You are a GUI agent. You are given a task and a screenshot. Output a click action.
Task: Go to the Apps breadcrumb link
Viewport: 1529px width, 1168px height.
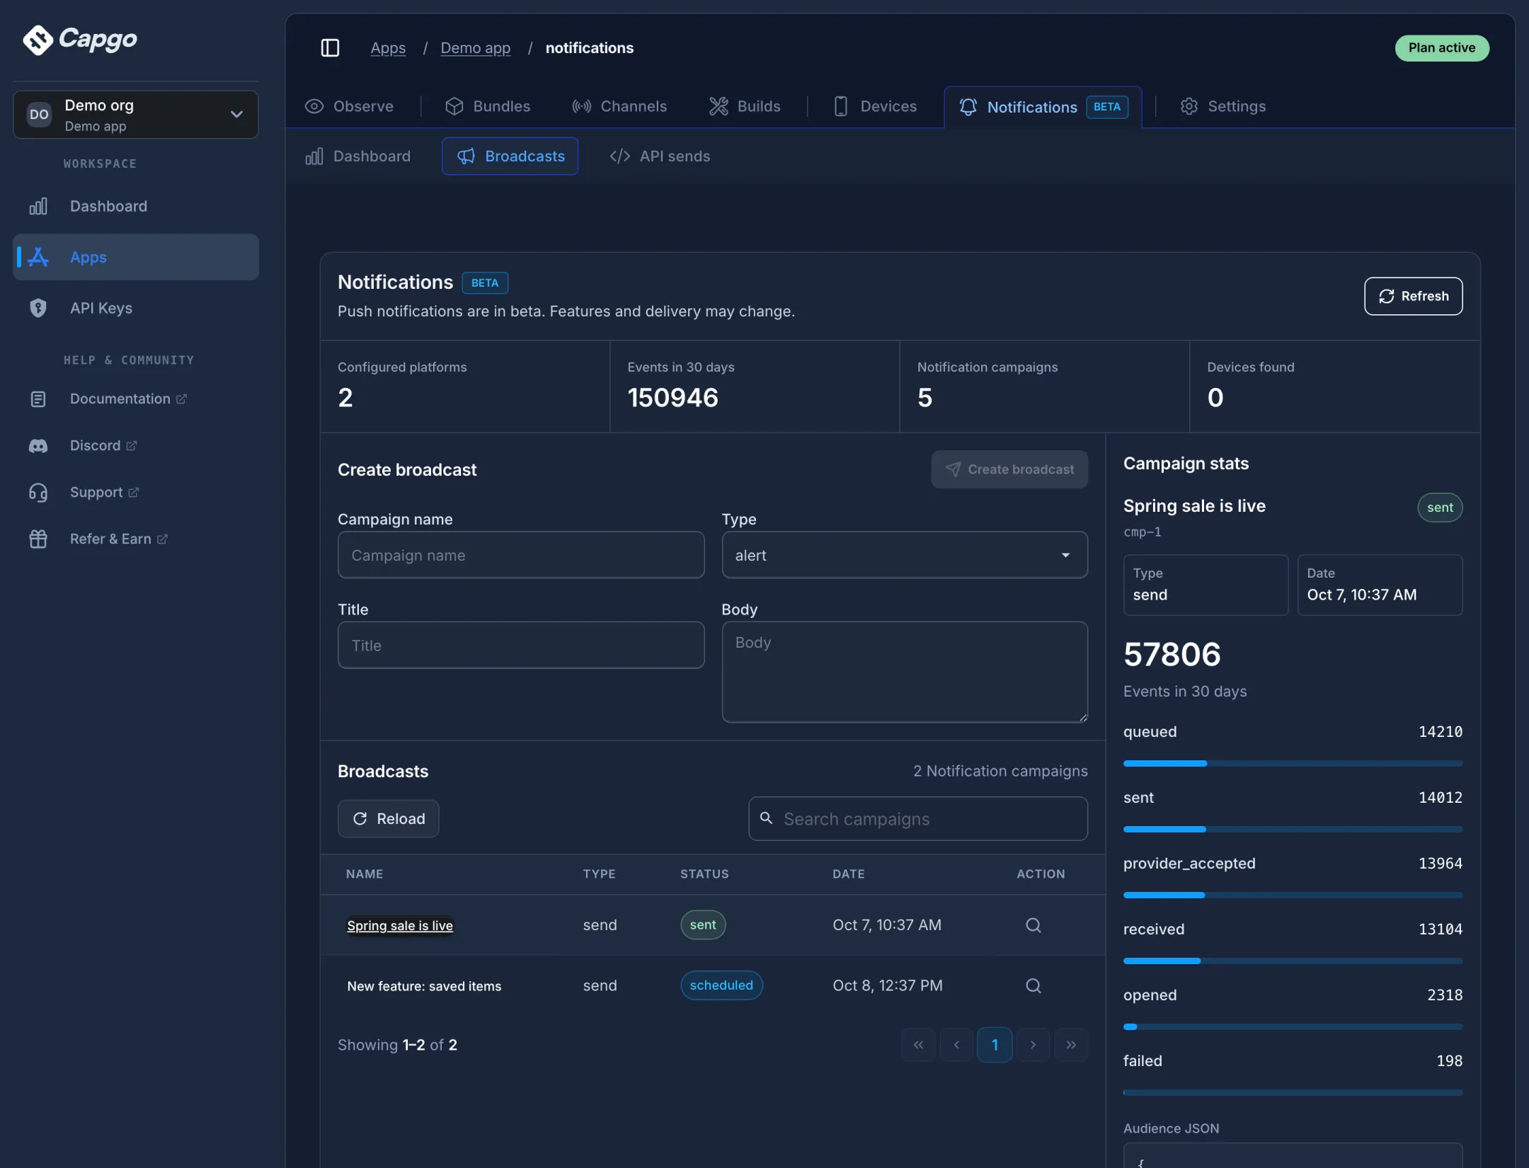388,47
